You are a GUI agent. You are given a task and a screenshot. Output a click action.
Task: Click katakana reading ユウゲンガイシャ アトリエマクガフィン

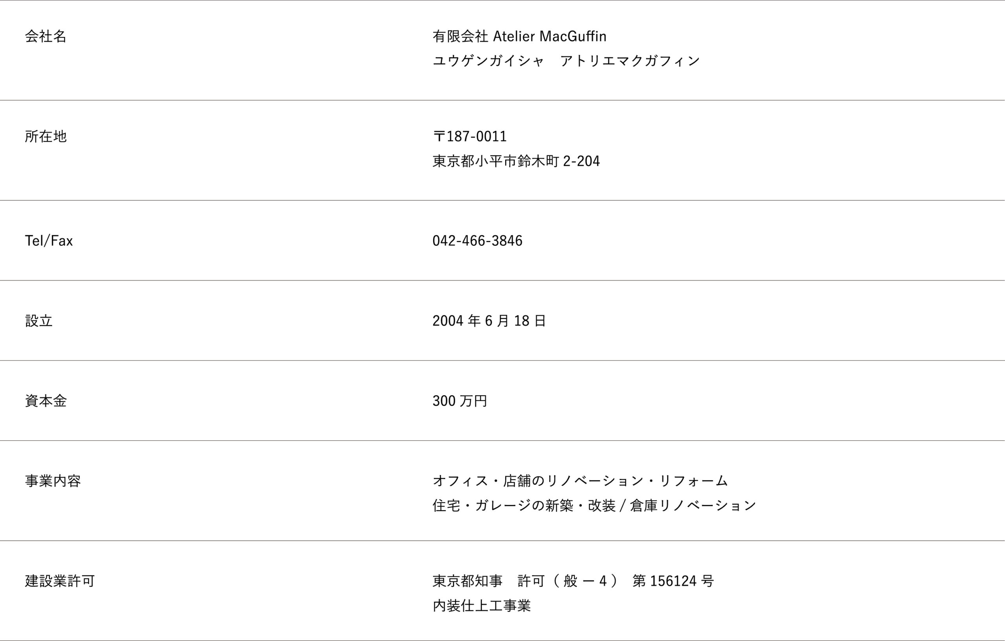[x=566, y=61]
